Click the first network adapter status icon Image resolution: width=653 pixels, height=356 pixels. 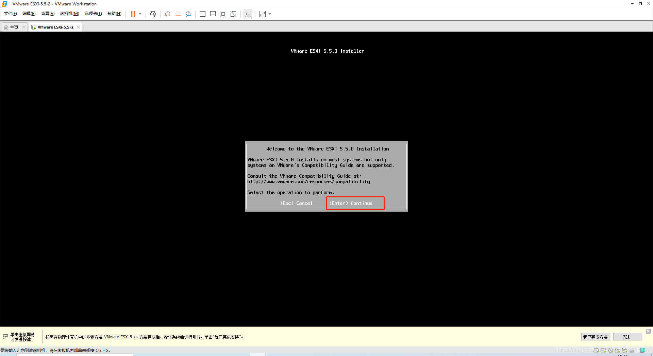618,350
